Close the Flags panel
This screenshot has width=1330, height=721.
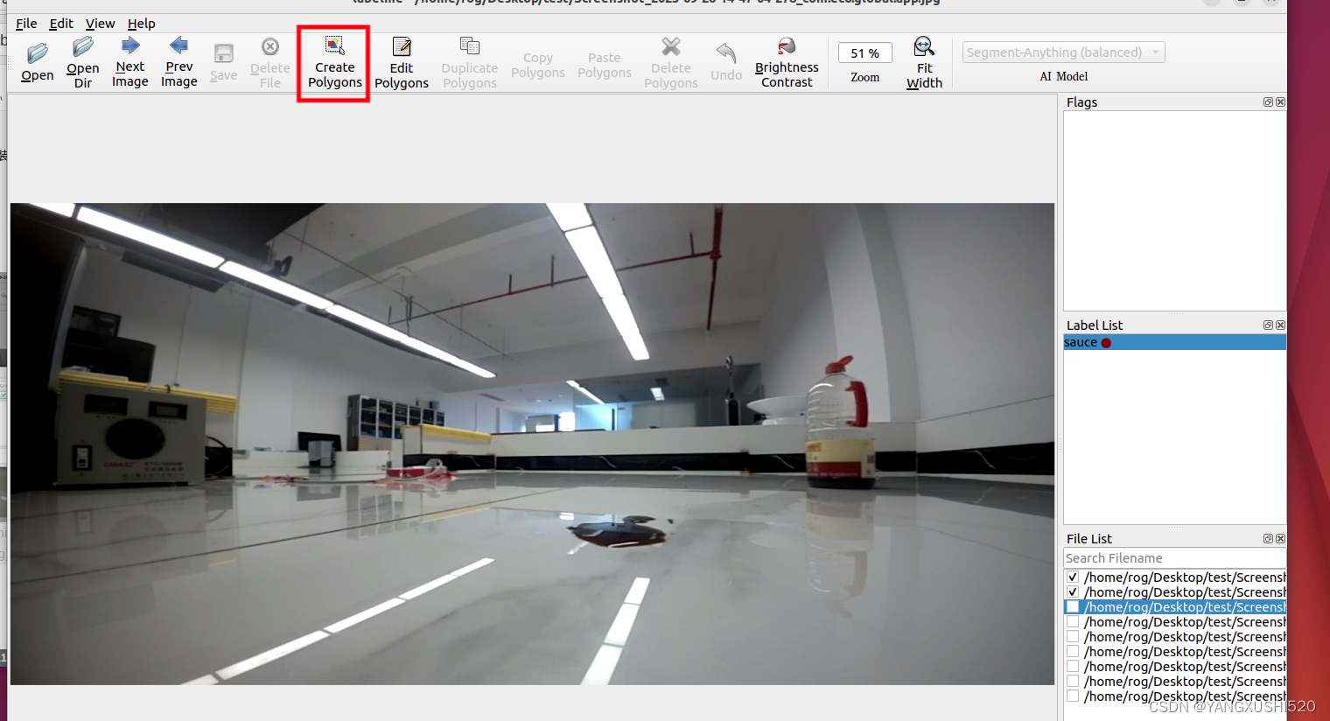(1280, 102)
